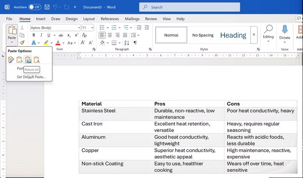This screenshot has width=303, height=178.
Task: Open the Aptos (Body) font dropdown
Action: (79, 28)
